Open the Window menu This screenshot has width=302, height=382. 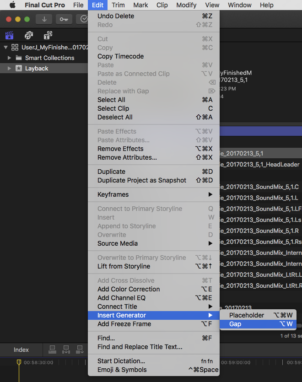[x=240, y=5]
